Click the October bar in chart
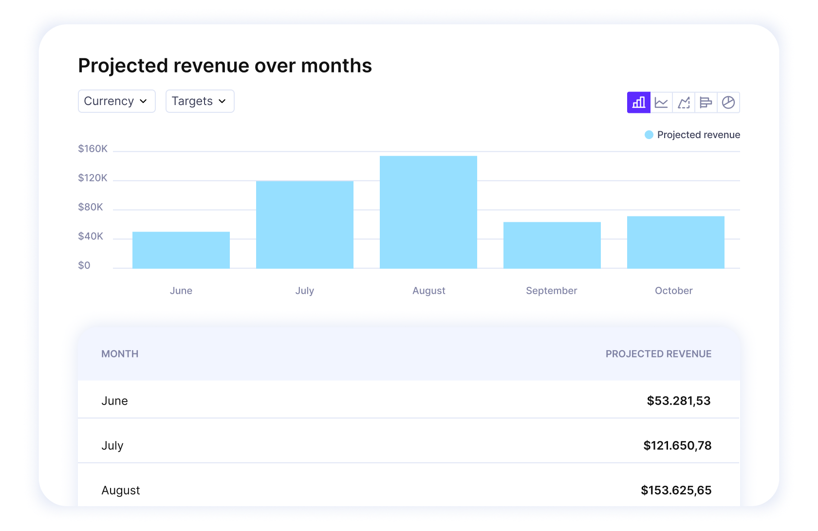Image resolution: width=818 pixels, height=531 pixels. point(676,242)
